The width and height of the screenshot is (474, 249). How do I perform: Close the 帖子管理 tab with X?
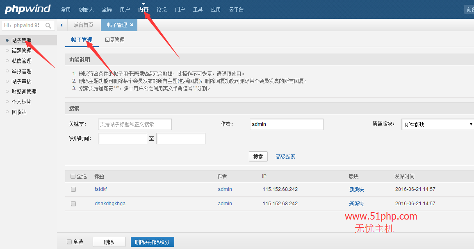pyautogui.click(x=132, y=25)
